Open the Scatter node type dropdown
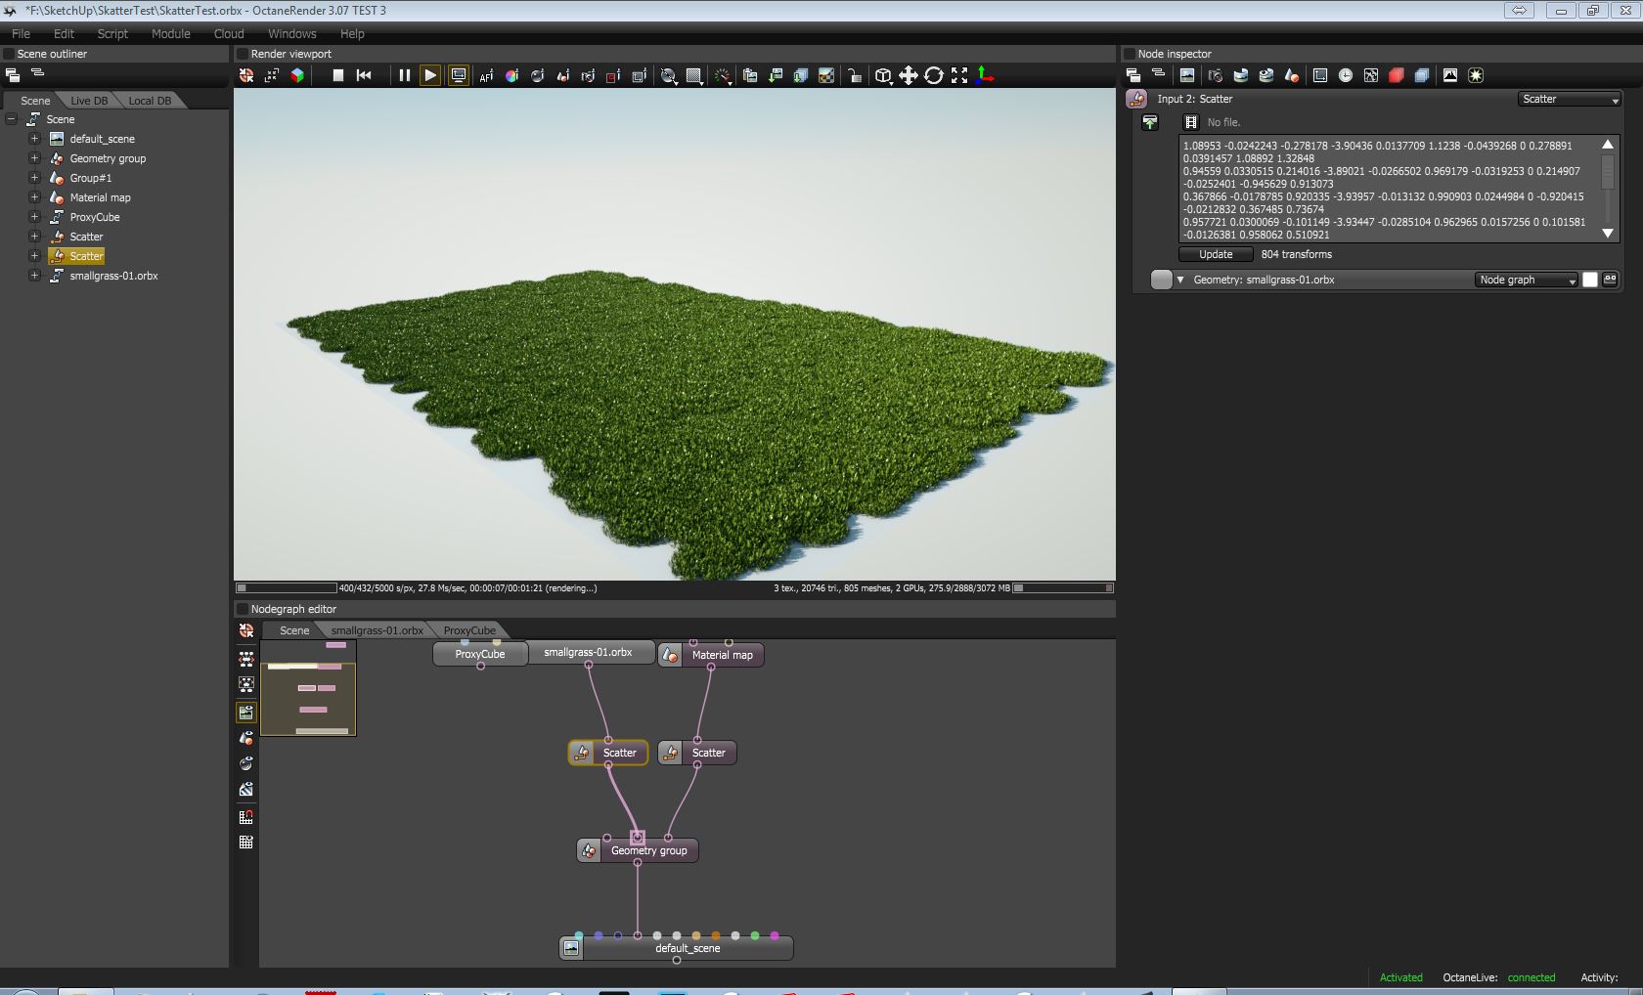This screenshot has width=1643, height=995. click(x=1570, y=99)
